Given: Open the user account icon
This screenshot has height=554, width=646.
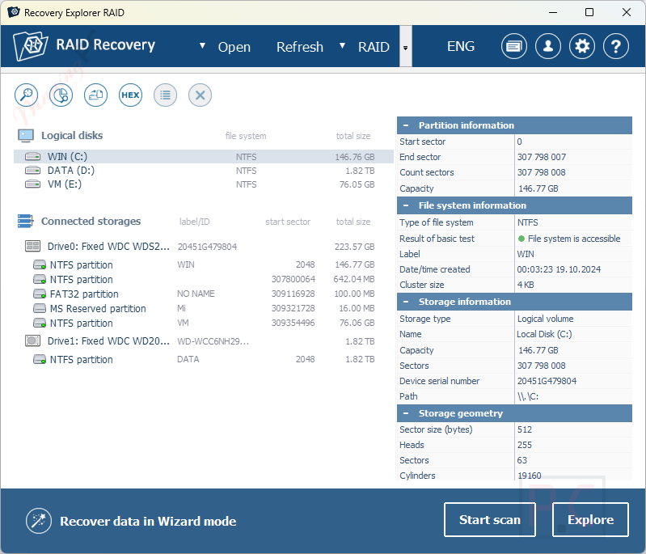Looking at the screenshot, I should coord(548,46).
